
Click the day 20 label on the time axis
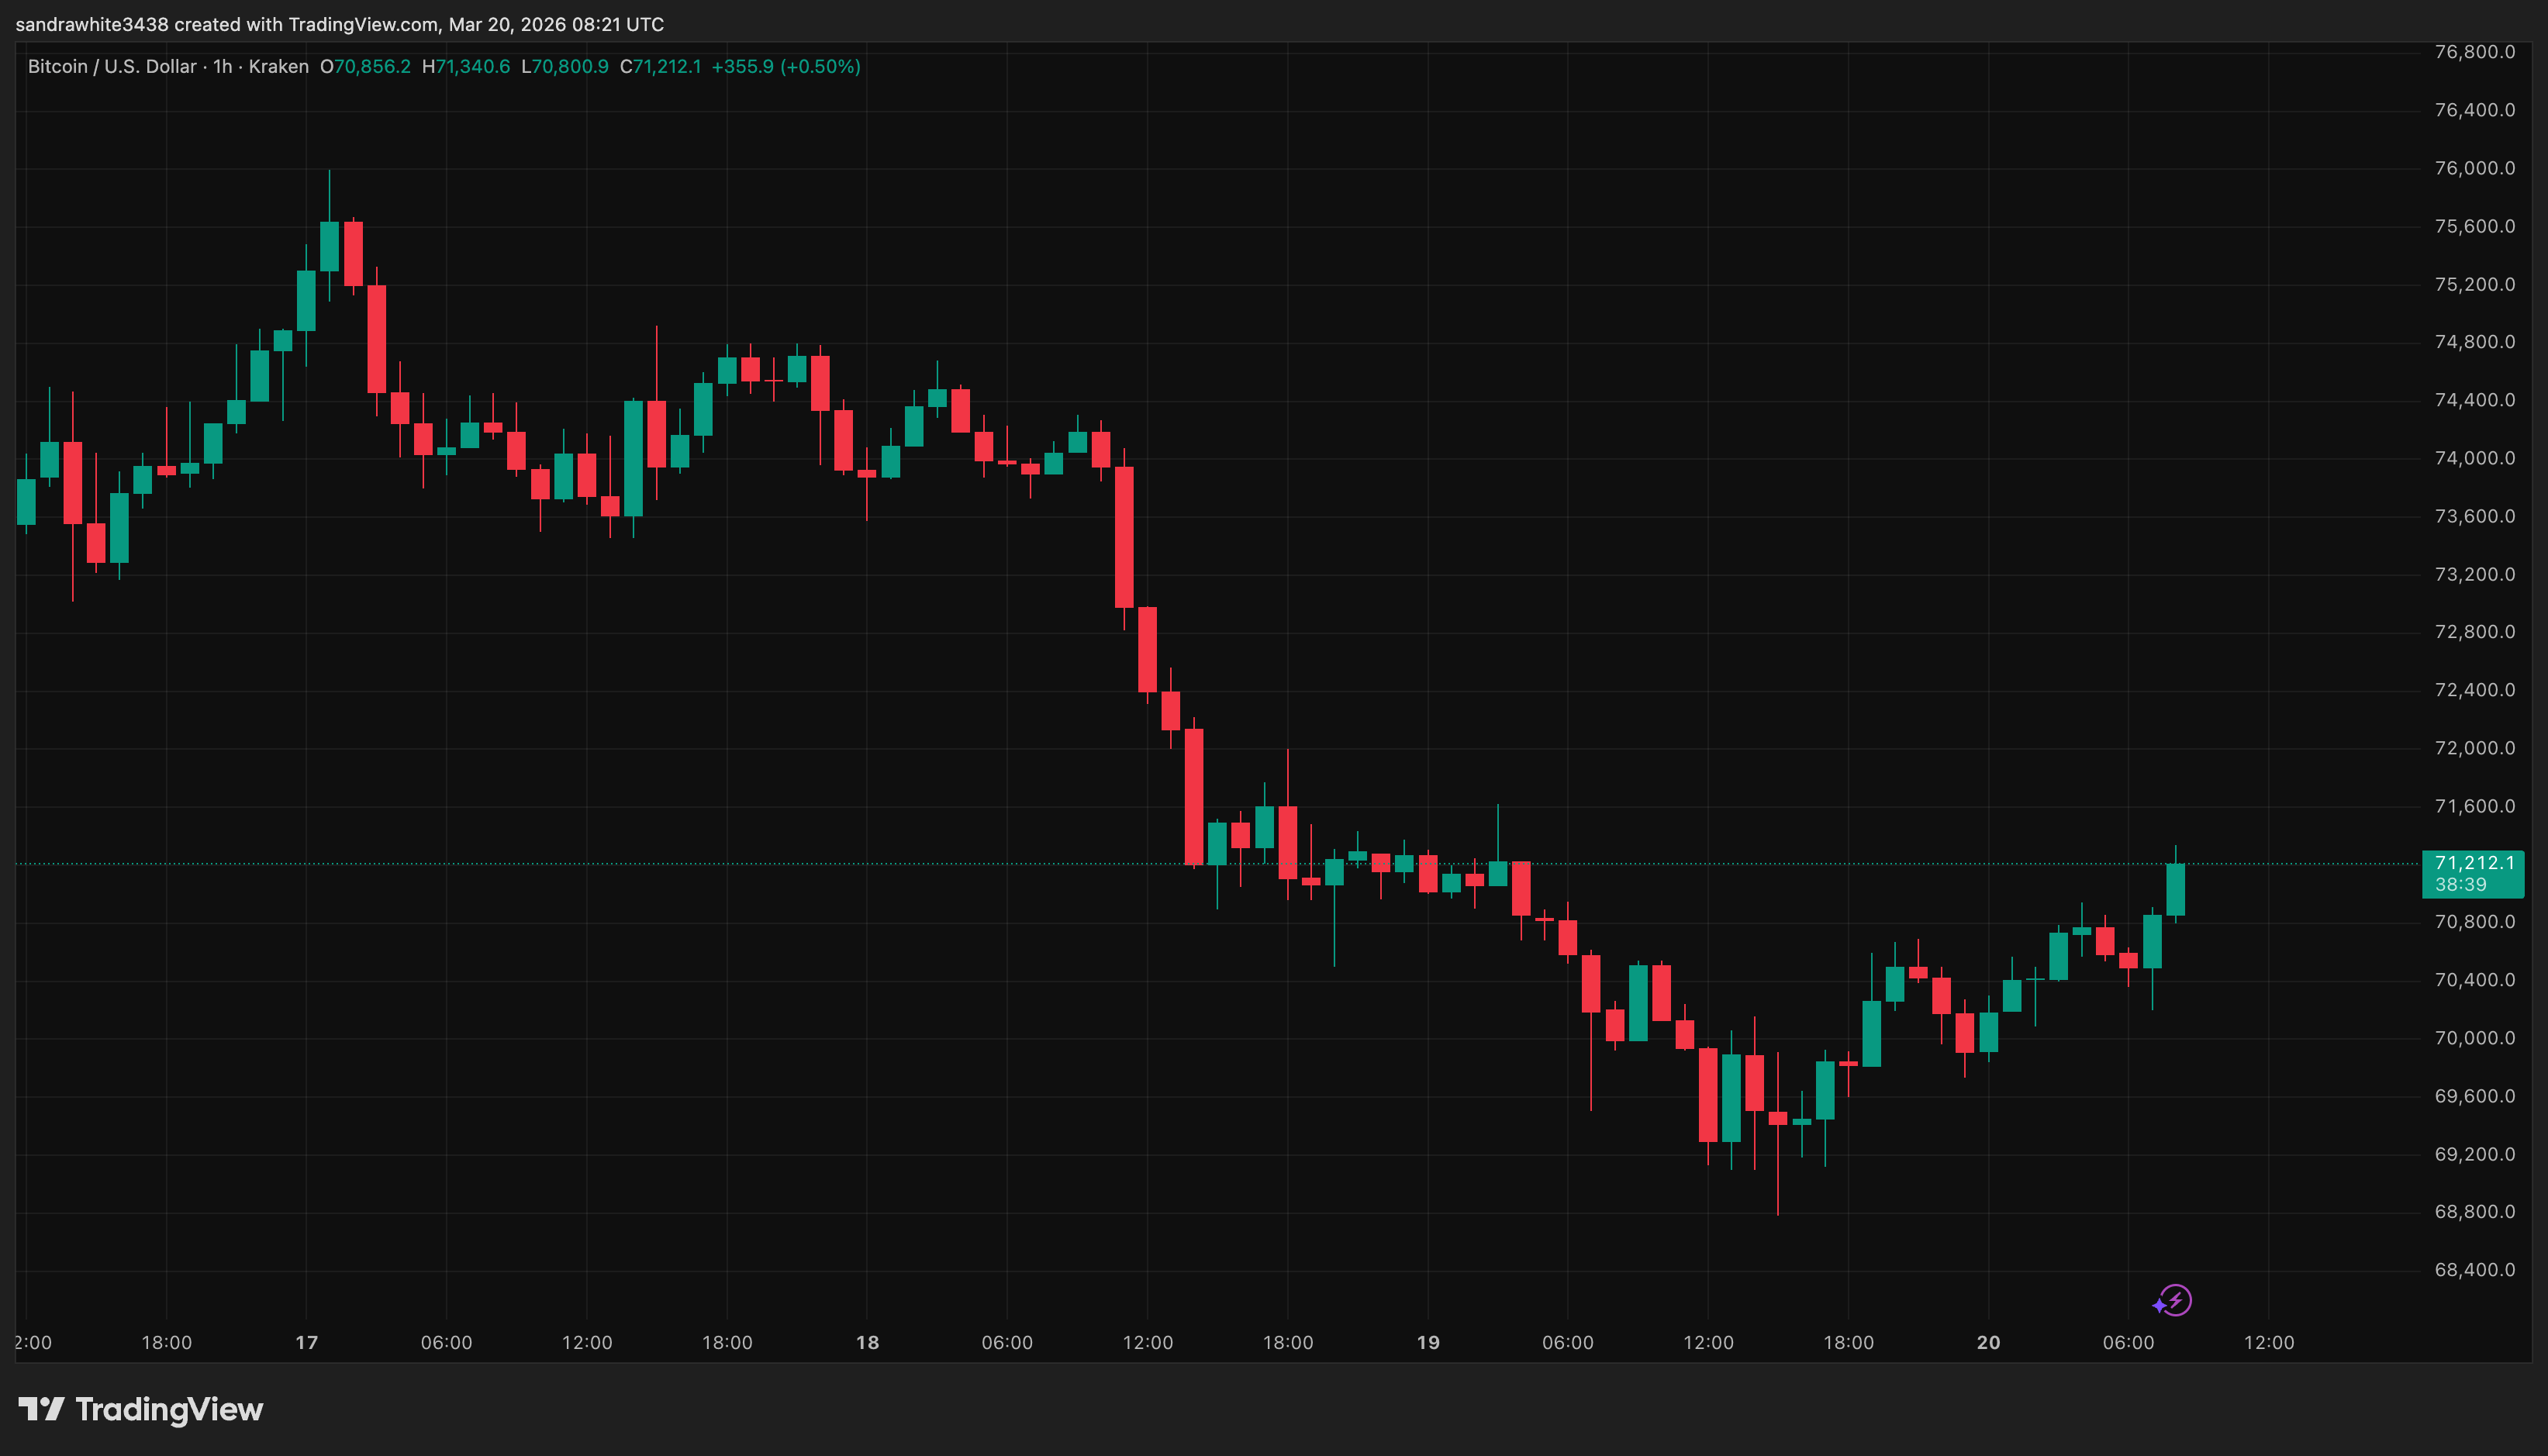point(1988,1342)
